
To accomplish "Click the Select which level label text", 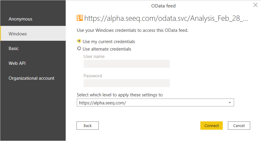I will (119, 95).
